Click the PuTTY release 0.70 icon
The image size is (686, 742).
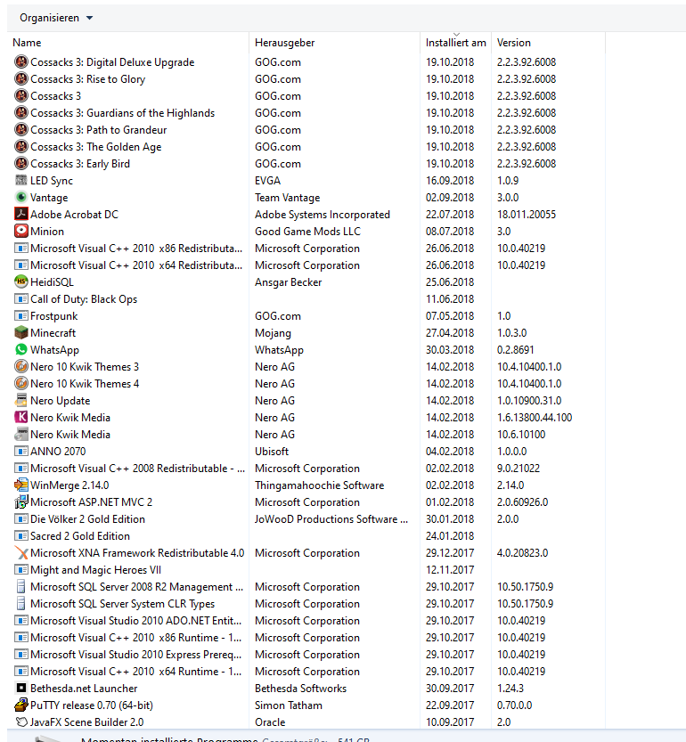point(21,705)
